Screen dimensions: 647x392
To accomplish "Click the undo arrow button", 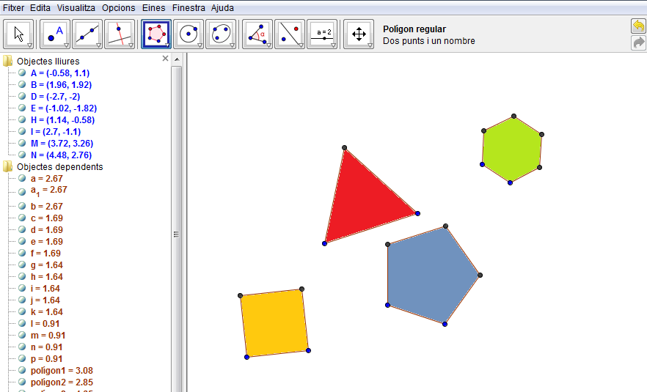I will coord(638,26).
